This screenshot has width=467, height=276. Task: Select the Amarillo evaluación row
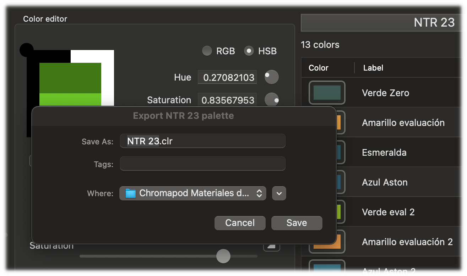[x=403, y=123]
